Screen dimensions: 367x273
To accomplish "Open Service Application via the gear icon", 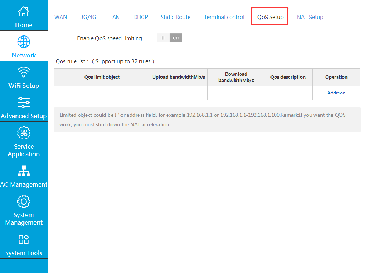I will click(x=23, y=133).
